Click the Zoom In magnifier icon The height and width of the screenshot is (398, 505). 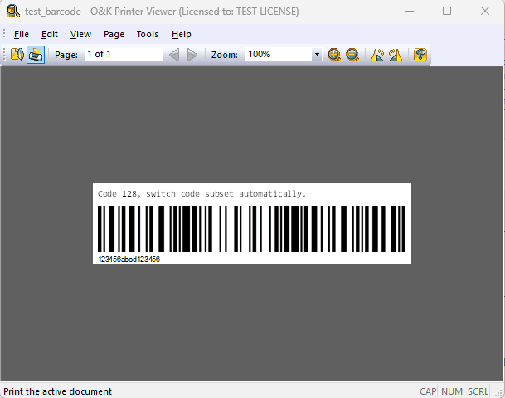pos(334,55)
